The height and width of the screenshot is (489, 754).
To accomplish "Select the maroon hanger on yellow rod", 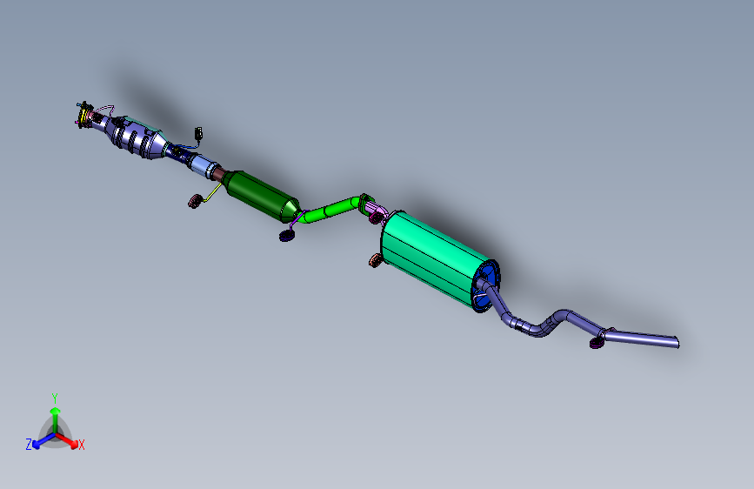I will [195, 201].
